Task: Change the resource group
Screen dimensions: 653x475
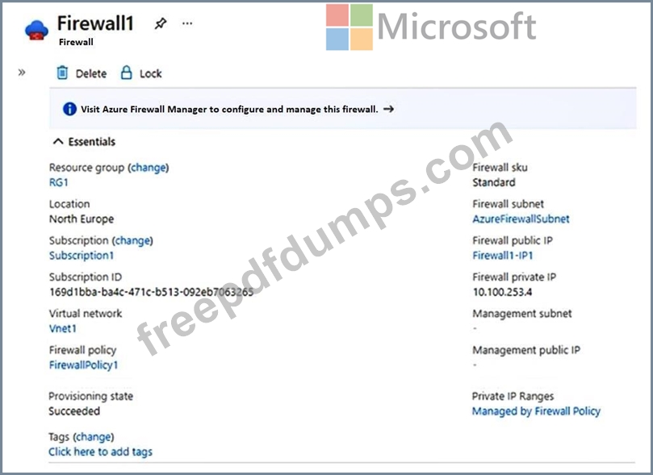Action: [x=148, y=168]
